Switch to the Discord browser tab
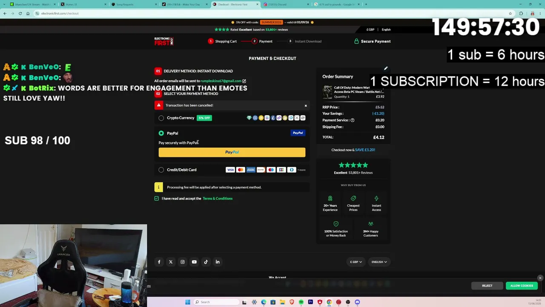Screen dimensions: 545x307 (286, 4)
